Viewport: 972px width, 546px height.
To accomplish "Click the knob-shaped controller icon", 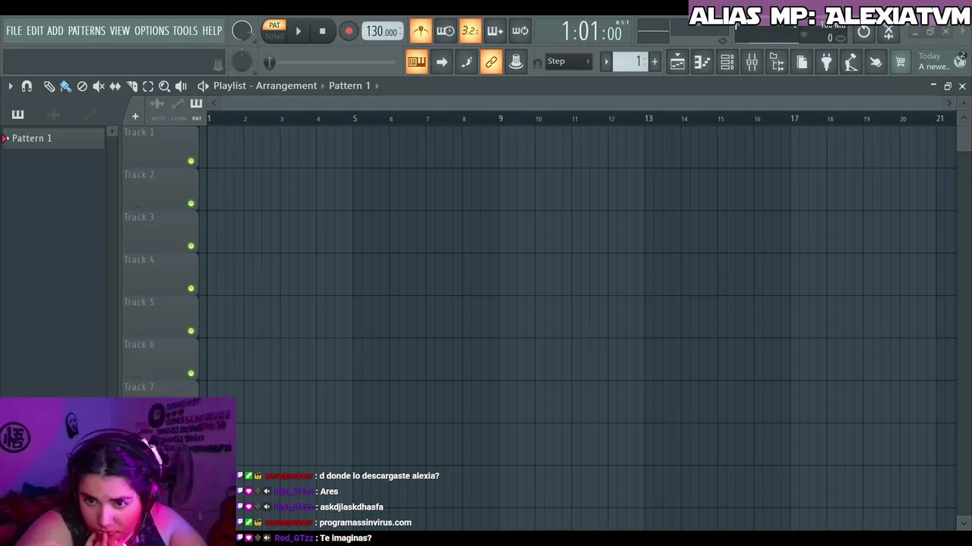I will (516, 62).
